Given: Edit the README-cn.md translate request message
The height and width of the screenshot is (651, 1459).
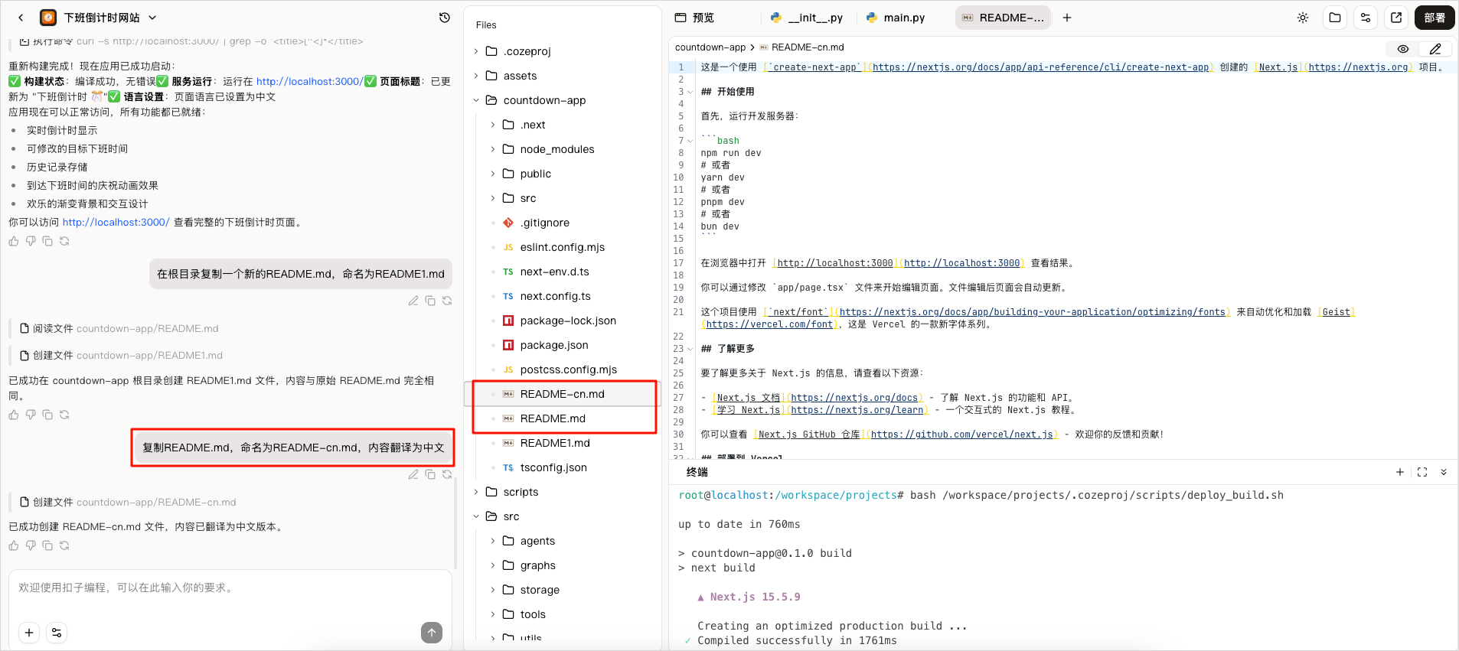Looking at the screenshot, I should point(413,474).
